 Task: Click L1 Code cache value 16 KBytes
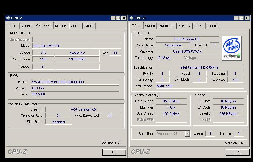228,107
